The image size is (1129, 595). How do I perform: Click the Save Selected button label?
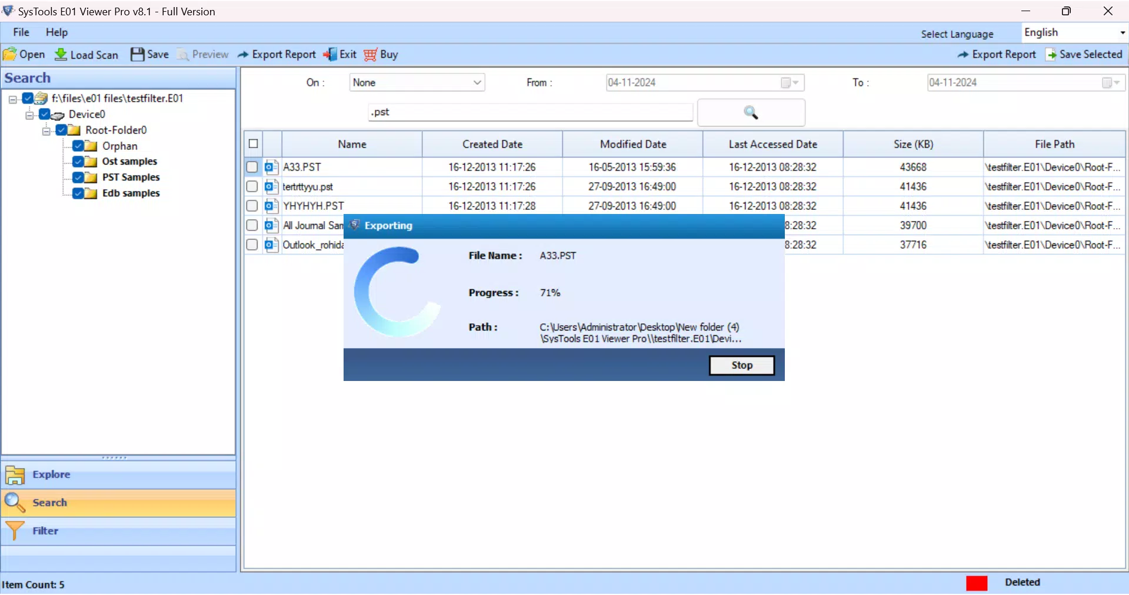coord(1091,55)
